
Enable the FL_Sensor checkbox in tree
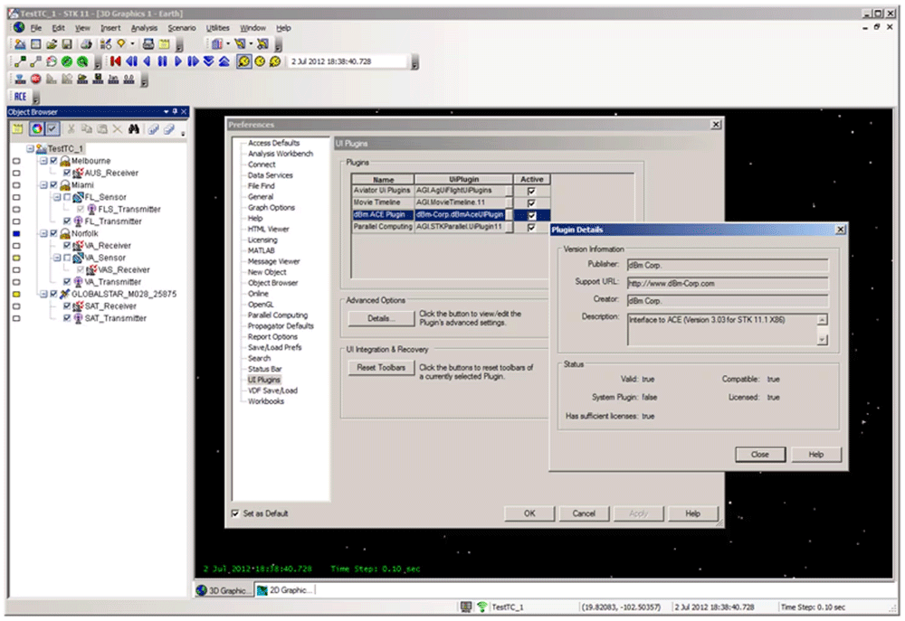click(x=67, y=197)
